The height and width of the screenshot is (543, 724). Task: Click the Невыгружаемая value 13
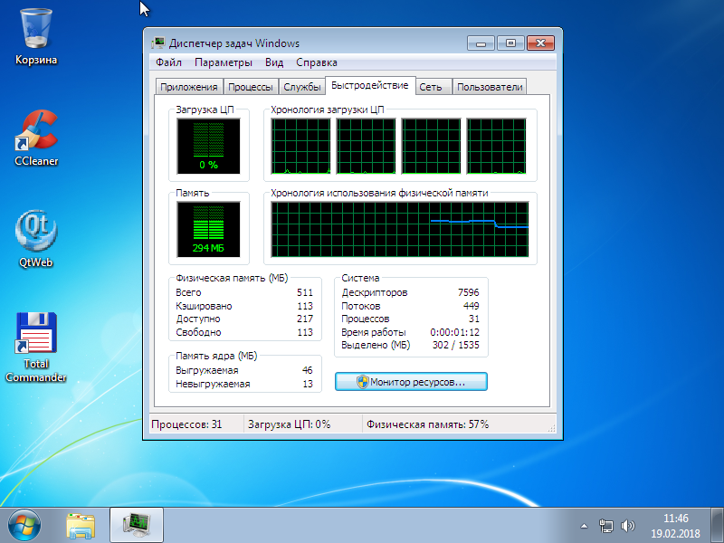pos(308,384)
